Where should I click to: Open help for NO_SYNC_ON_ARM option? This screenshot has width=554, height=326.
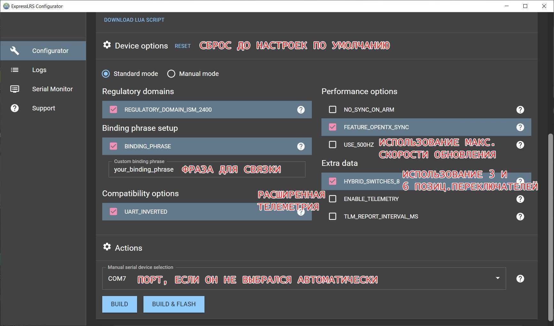tap(520, 110)
